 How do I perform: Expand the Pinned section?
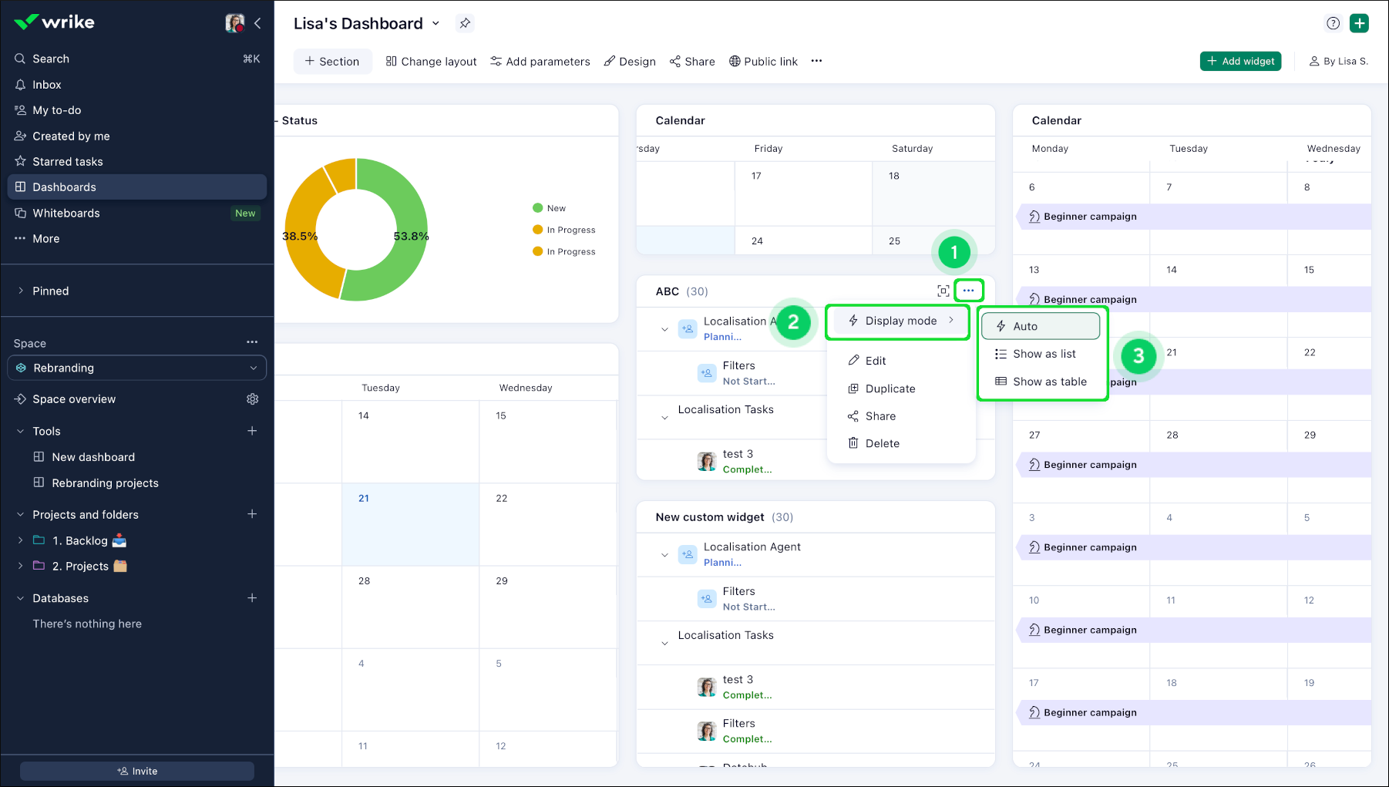tap(21, 291)
